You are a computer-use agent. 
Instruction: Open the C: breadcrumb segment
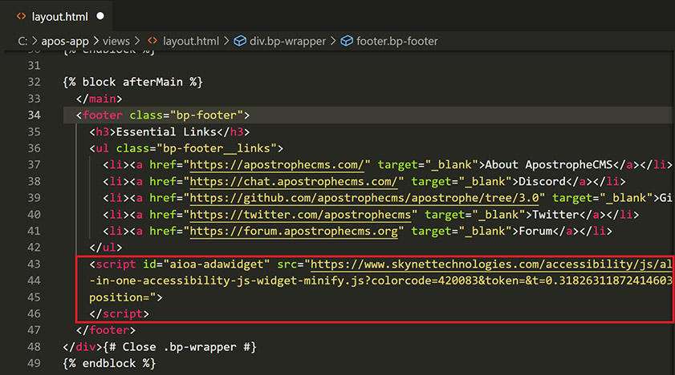(22, 41)
